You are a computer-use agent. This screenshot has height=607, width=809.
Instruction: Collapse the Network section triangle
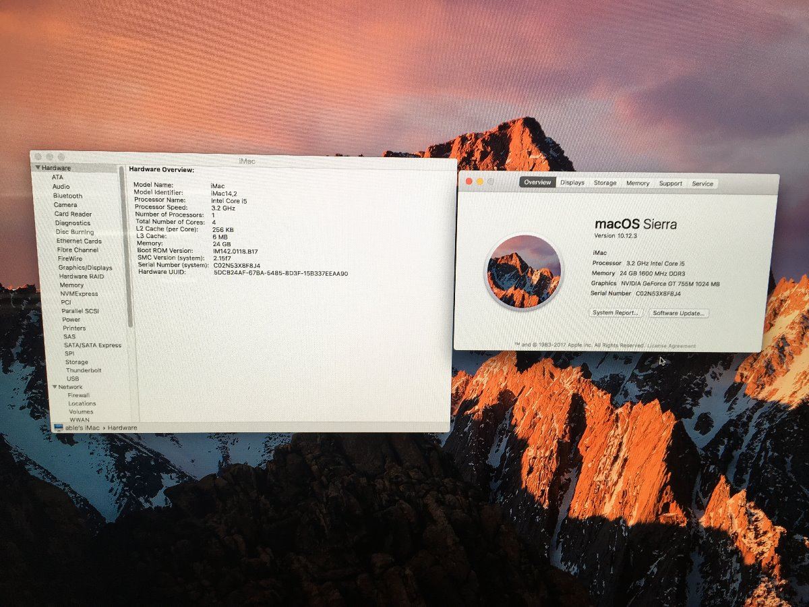click(55, 387)
